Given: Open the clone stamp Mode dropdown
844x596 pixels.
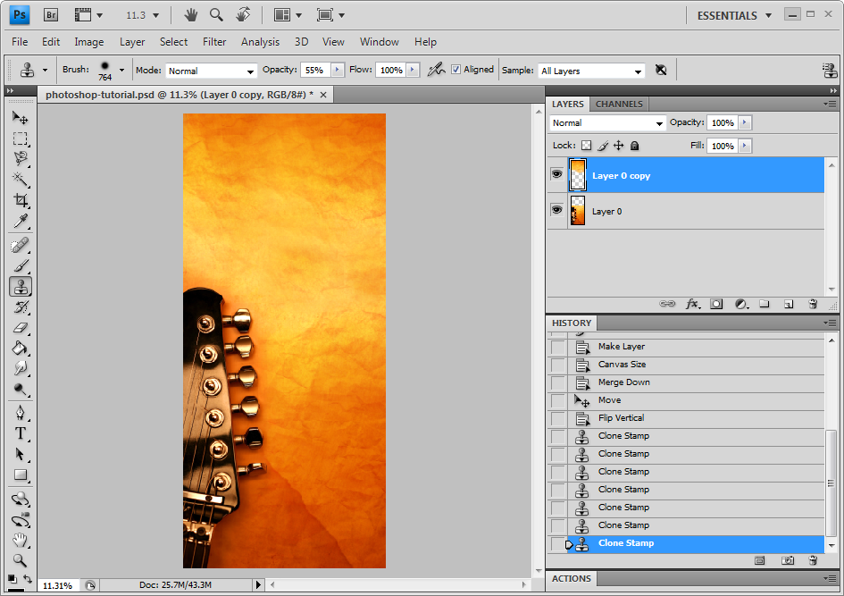Looking at the screenshot, I should (x=211, y=71).
